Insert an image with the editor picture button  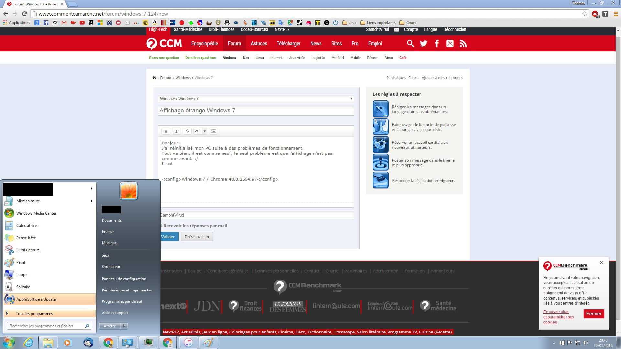pos(213,131)
